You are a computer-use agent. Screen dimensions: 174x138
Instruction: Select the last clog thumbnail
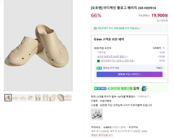click(68, 98)
